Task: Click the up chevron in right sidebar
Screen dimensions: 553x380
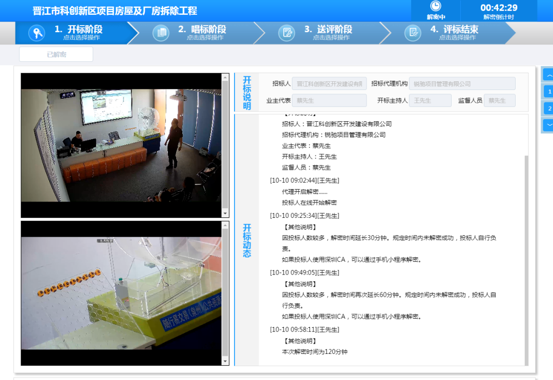Action: point(549,75)
